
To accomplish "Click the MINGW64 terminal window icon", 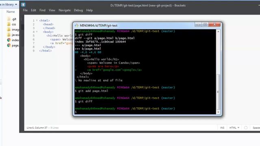I will pyautogui.click(x=76, y=26).
